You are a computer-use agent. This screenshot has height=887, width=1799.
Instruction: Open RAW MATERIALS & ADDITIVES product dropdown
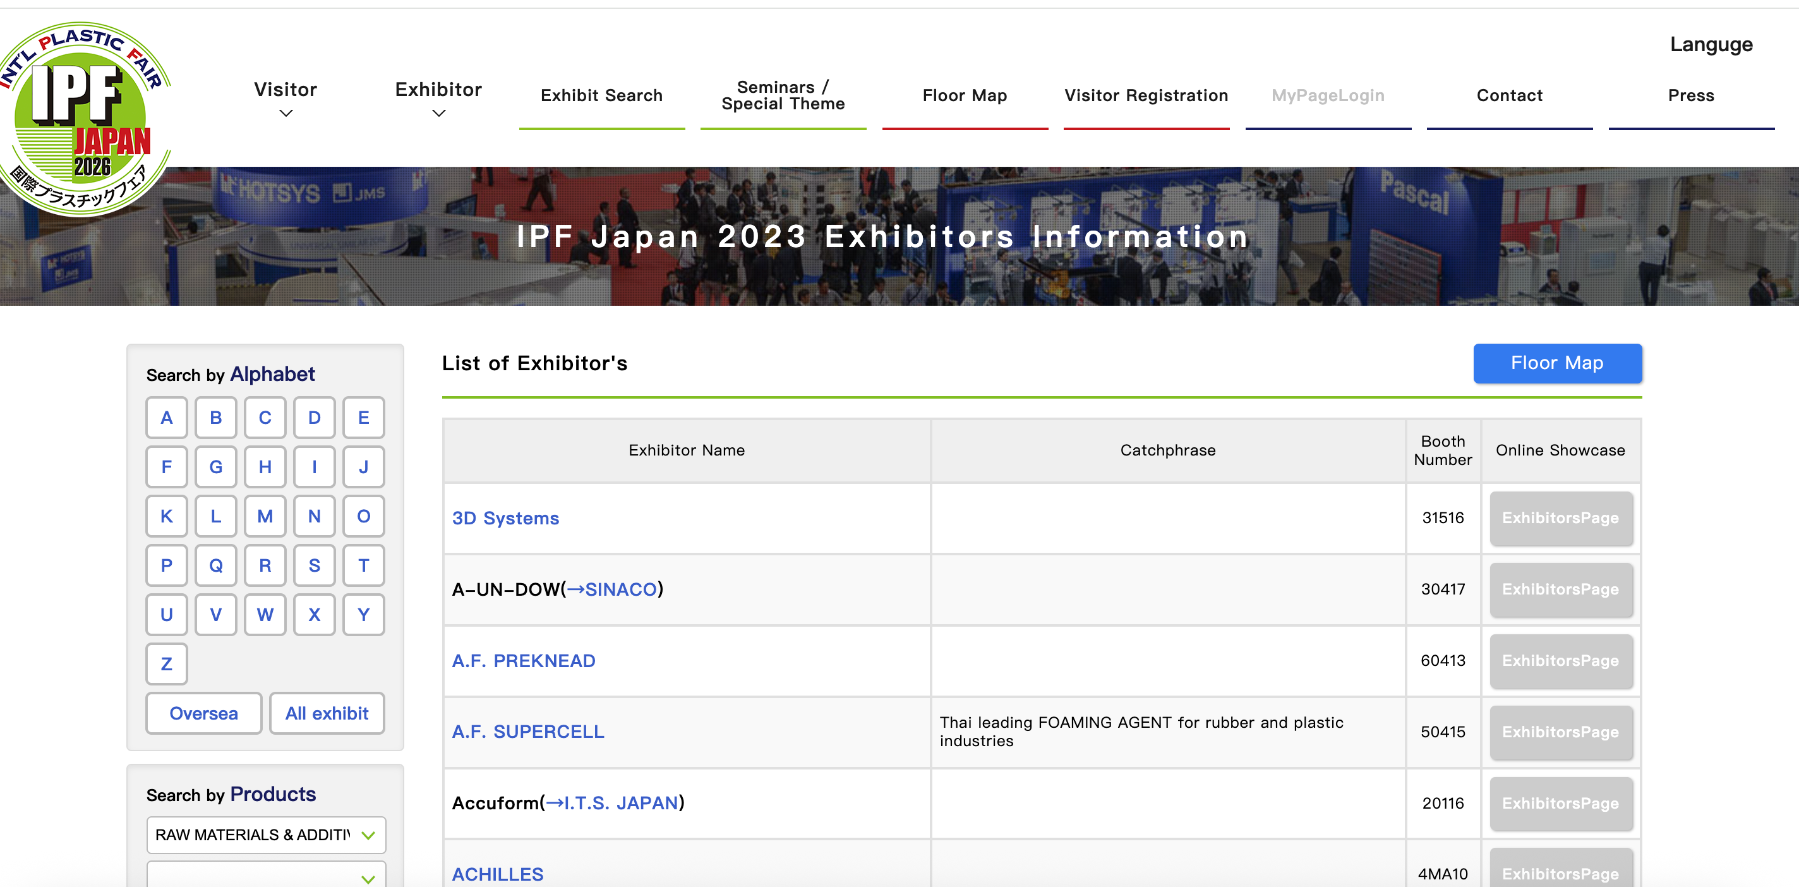tap(265, 835)
